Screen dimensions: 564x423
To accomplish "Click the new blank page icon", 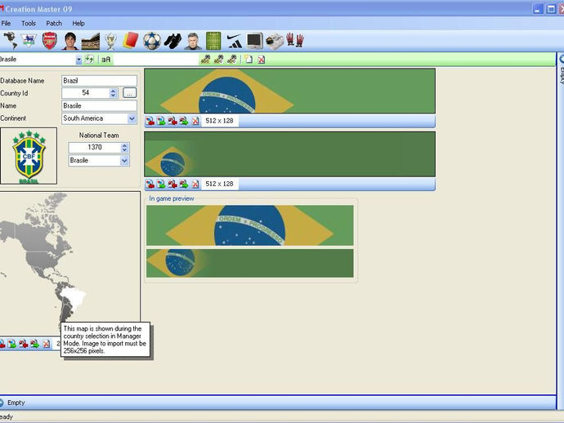I will point(248,60).
